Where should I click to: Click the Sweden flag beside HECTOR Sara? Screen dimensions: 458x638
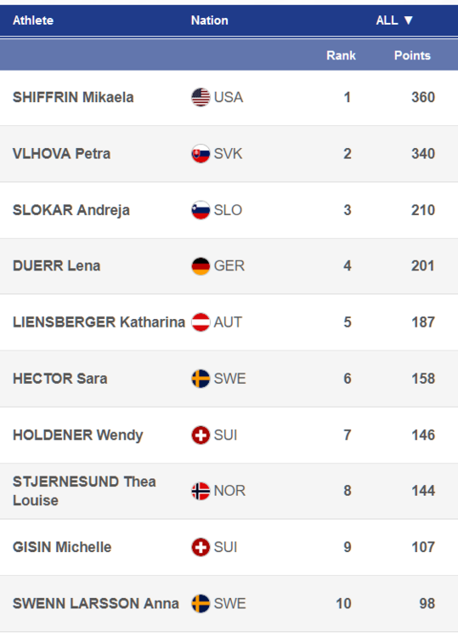(x=201, y=379)
